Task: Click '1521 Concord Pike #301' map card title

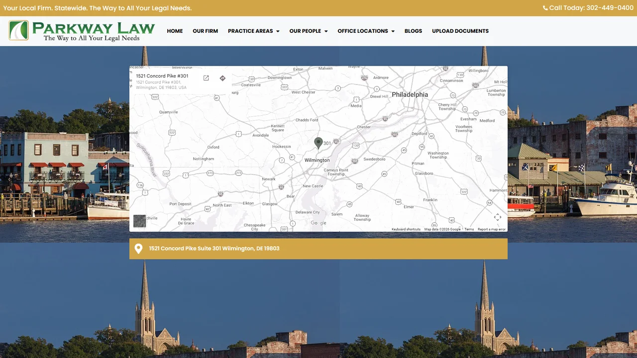Action: [x=162, y=76]
